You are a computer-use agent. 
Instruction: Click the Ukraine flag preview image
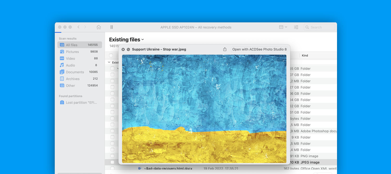pyautogui.click(x=204, y=109)
